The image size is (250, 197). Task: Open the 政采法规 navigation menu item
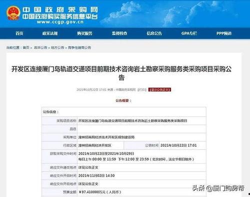pos(50,33)
